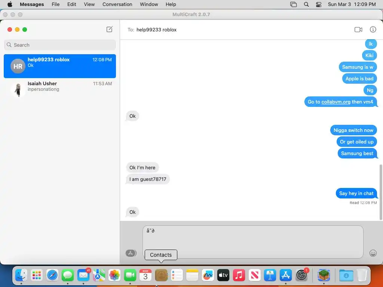This screenshot has height=287, width=383.
Task: Open the Conversation menu
Action: (117, 4)
